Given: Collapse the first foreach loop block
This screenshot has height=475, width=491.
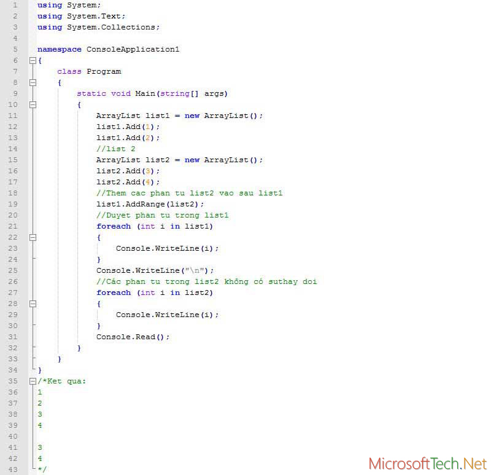Looking at the screenshot, I should click(x=33, y=237).
